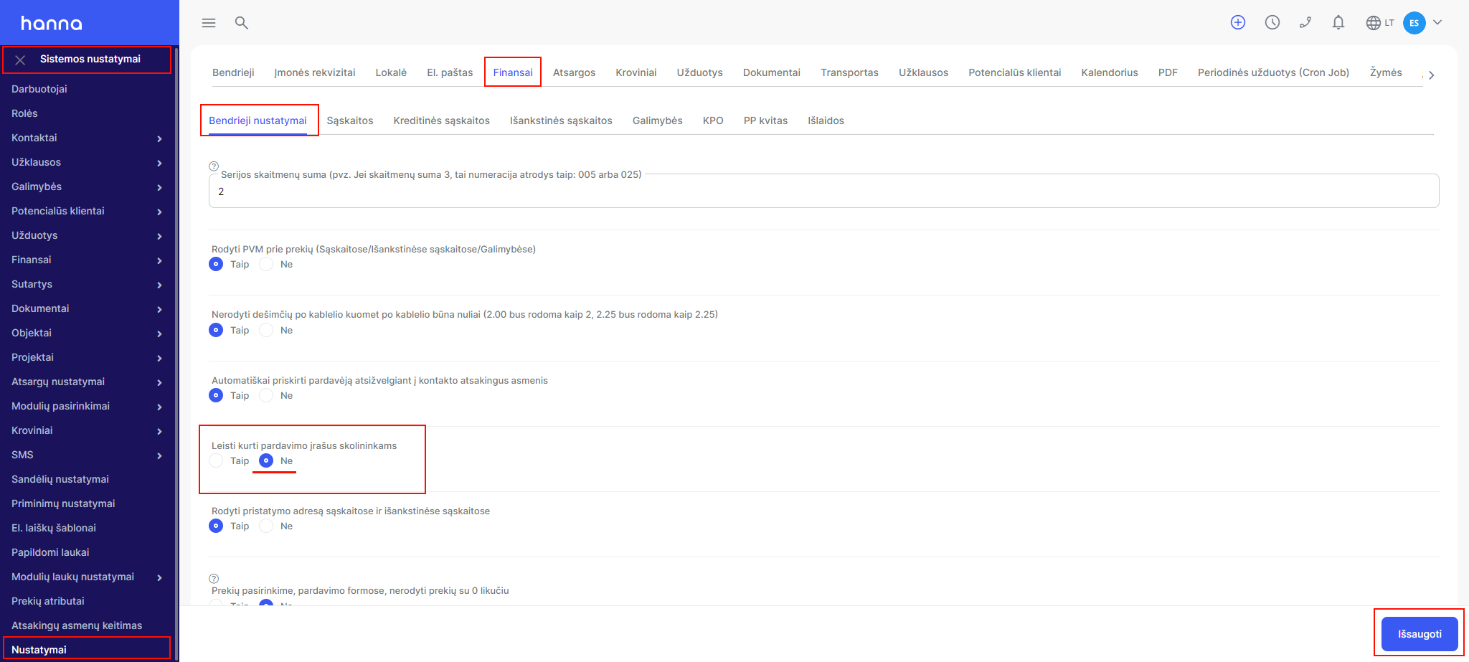Viewport: 1469px width, 662px height.
Task: Open Išankstinės sąskaitos sub-tab
Action: (561, 120)
